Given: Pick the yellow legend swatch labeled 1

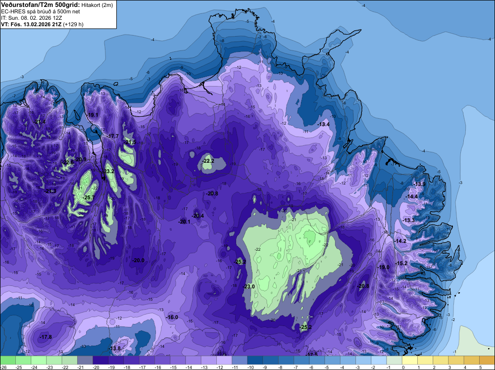Looking at the screenshot, I should click(x=425, y=360).
